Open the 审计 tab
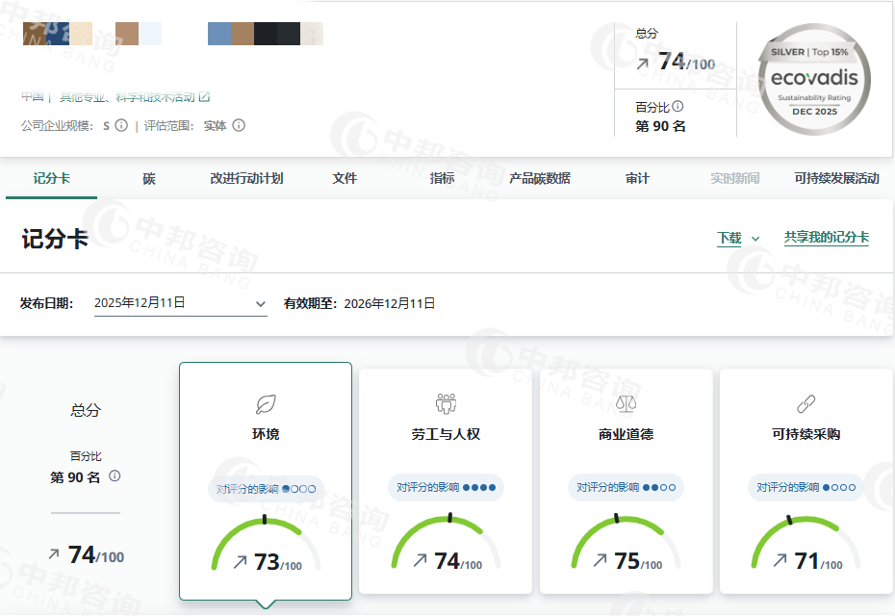The width and height of the screenshot is (895, 616). pos(637,178)
